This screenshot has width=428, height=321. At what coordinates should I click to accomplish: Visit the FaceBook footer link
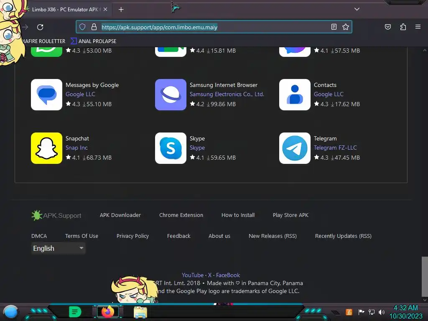pos(228,275)
